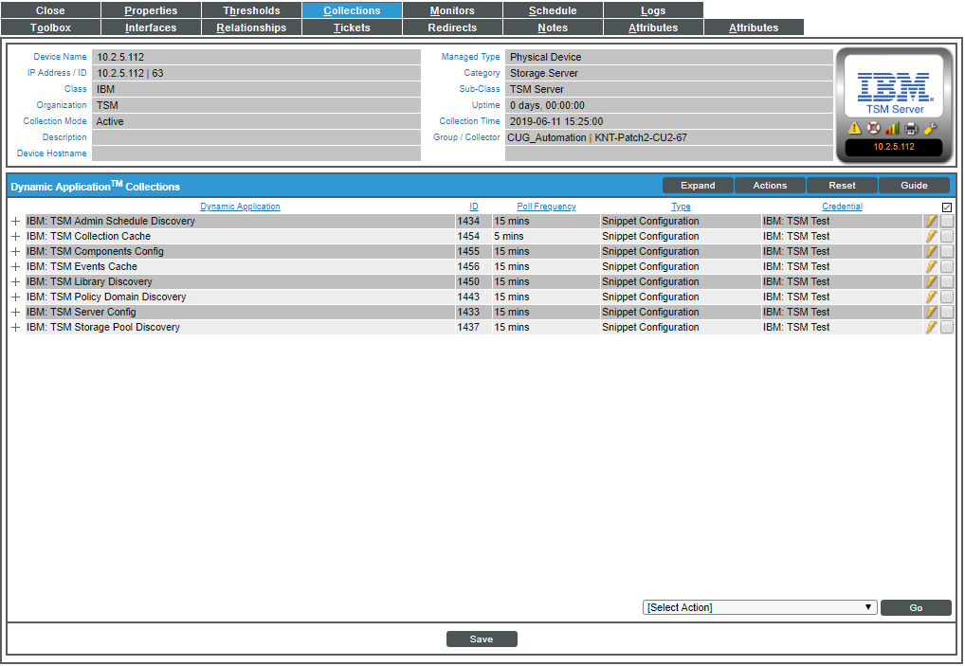
Task: Run the IBM: TSM Server Config collection lightning bolt
Action: click(933, 312)
